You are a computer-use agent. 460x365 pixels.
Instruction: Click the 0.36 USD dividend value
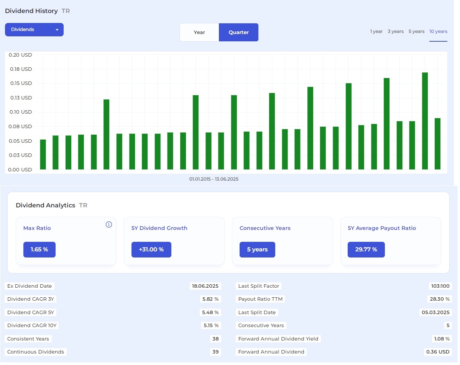click(438, 352)
